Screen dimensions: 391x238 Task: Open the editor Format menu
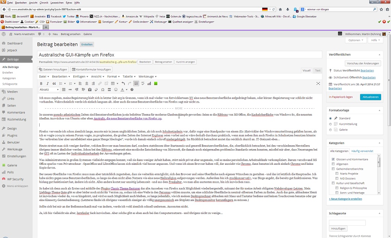pos(113,76)
